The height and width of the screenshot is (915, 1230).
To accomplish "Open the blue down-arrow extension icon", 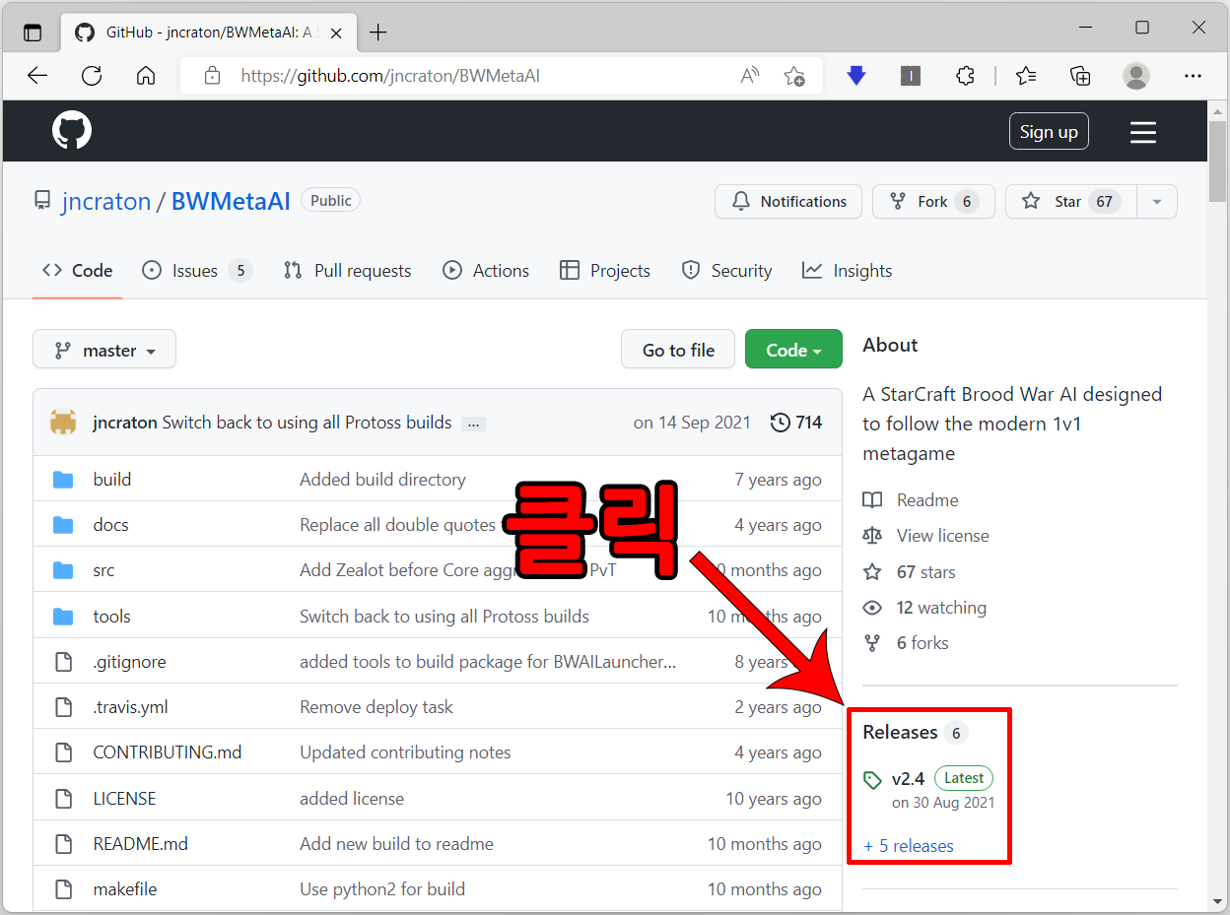I will (x=856, y=76).
